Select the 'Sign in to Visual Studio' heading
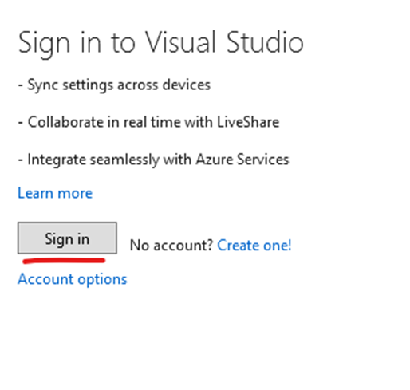410x390 pixels. point(161,43)
